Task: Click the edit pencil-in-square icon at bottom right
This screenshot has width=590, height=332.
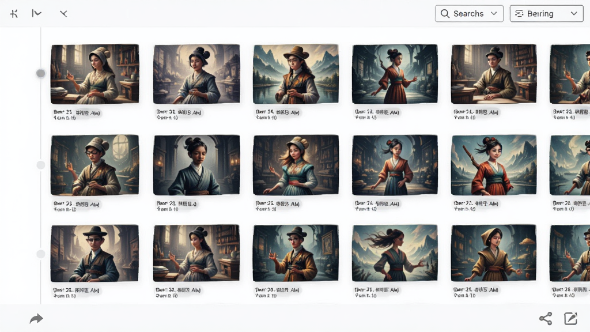Action: coord(571,318)
